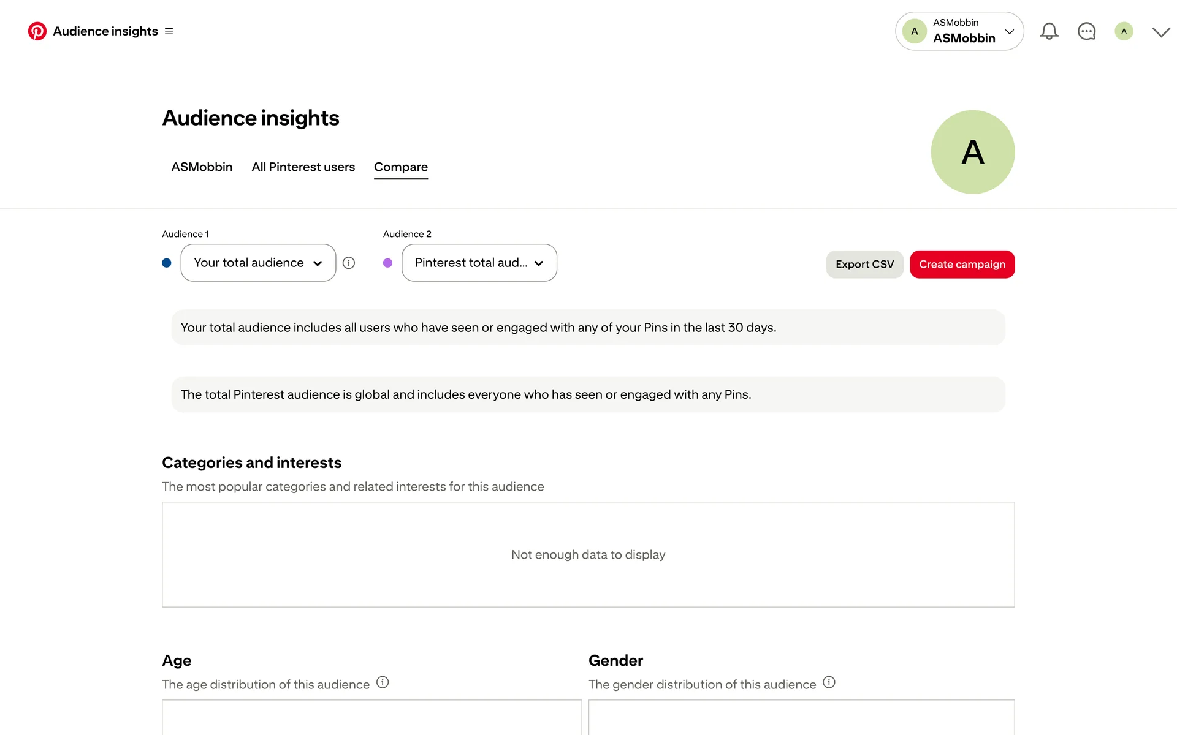Image resolution: width=1177 pixels, height=735 pixels.
Task: Click the info icon beside gender distribution
Action: coord(829,682)
